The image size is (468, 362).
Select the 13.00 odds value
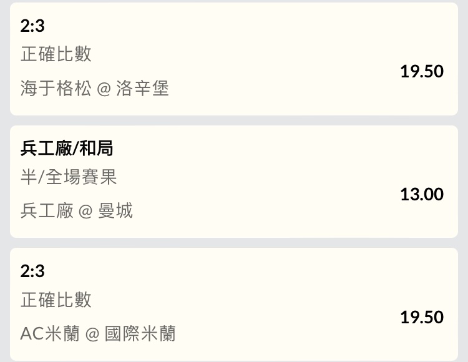click(422, 194)
